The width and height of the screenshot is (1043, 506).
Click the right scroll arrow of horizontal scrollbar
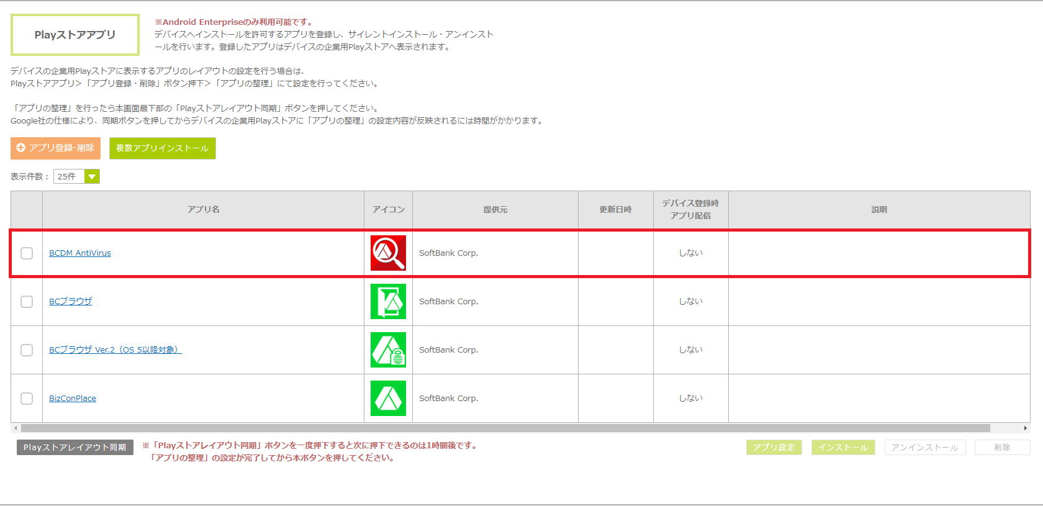(1025, 428)
